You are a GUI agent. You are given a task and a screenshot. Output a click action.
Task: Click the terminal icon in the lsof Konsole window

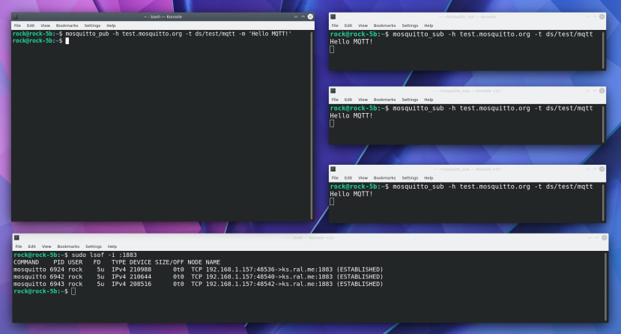coord(16,237)
